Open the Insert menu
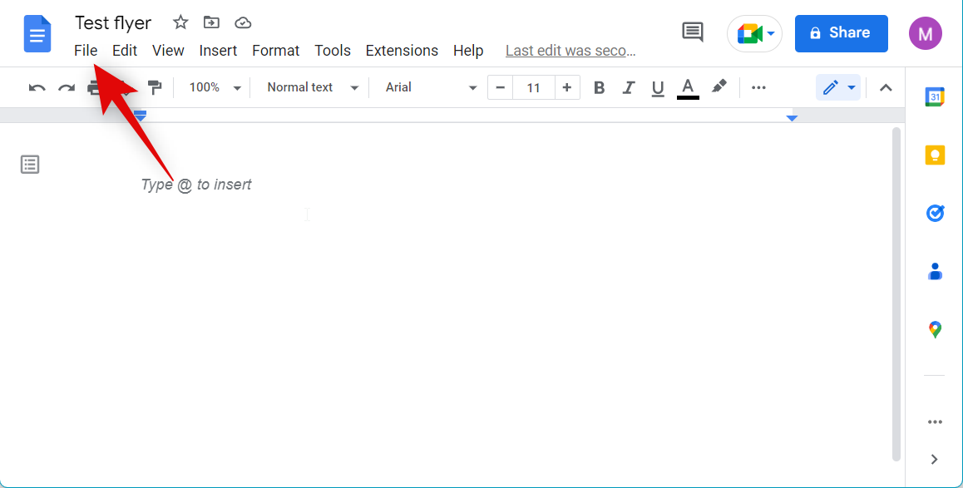This screenshot has width=963, height=488. point(218,51)
